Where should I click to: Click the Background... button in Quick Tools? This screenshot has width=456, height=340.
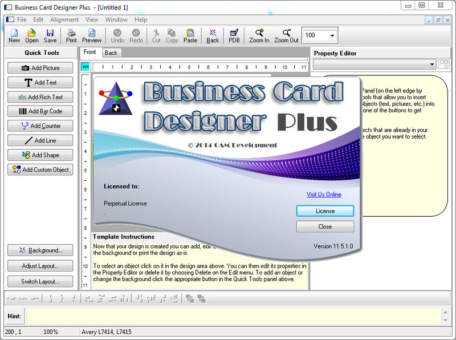40,250
